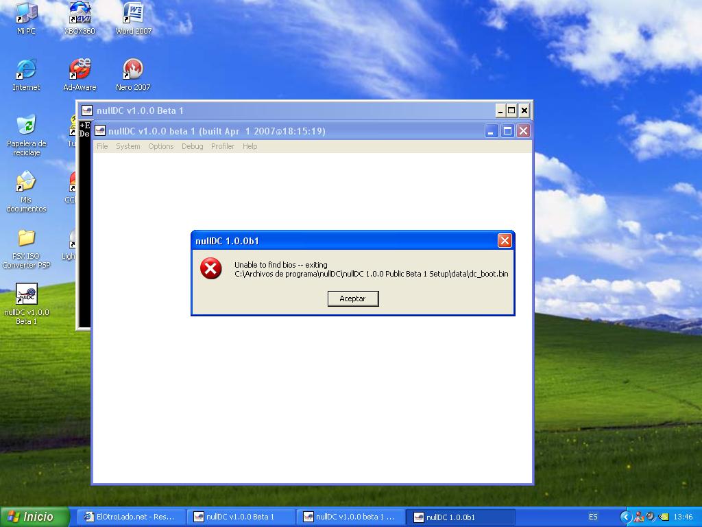Expand hidden system tray icons arrow
Screen dimensions: 702x527
[625, 517]
